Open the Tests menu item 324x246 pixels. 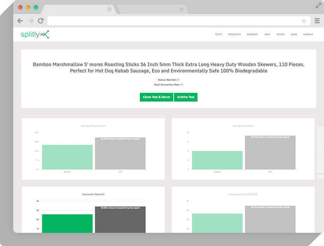coord(218,35)
